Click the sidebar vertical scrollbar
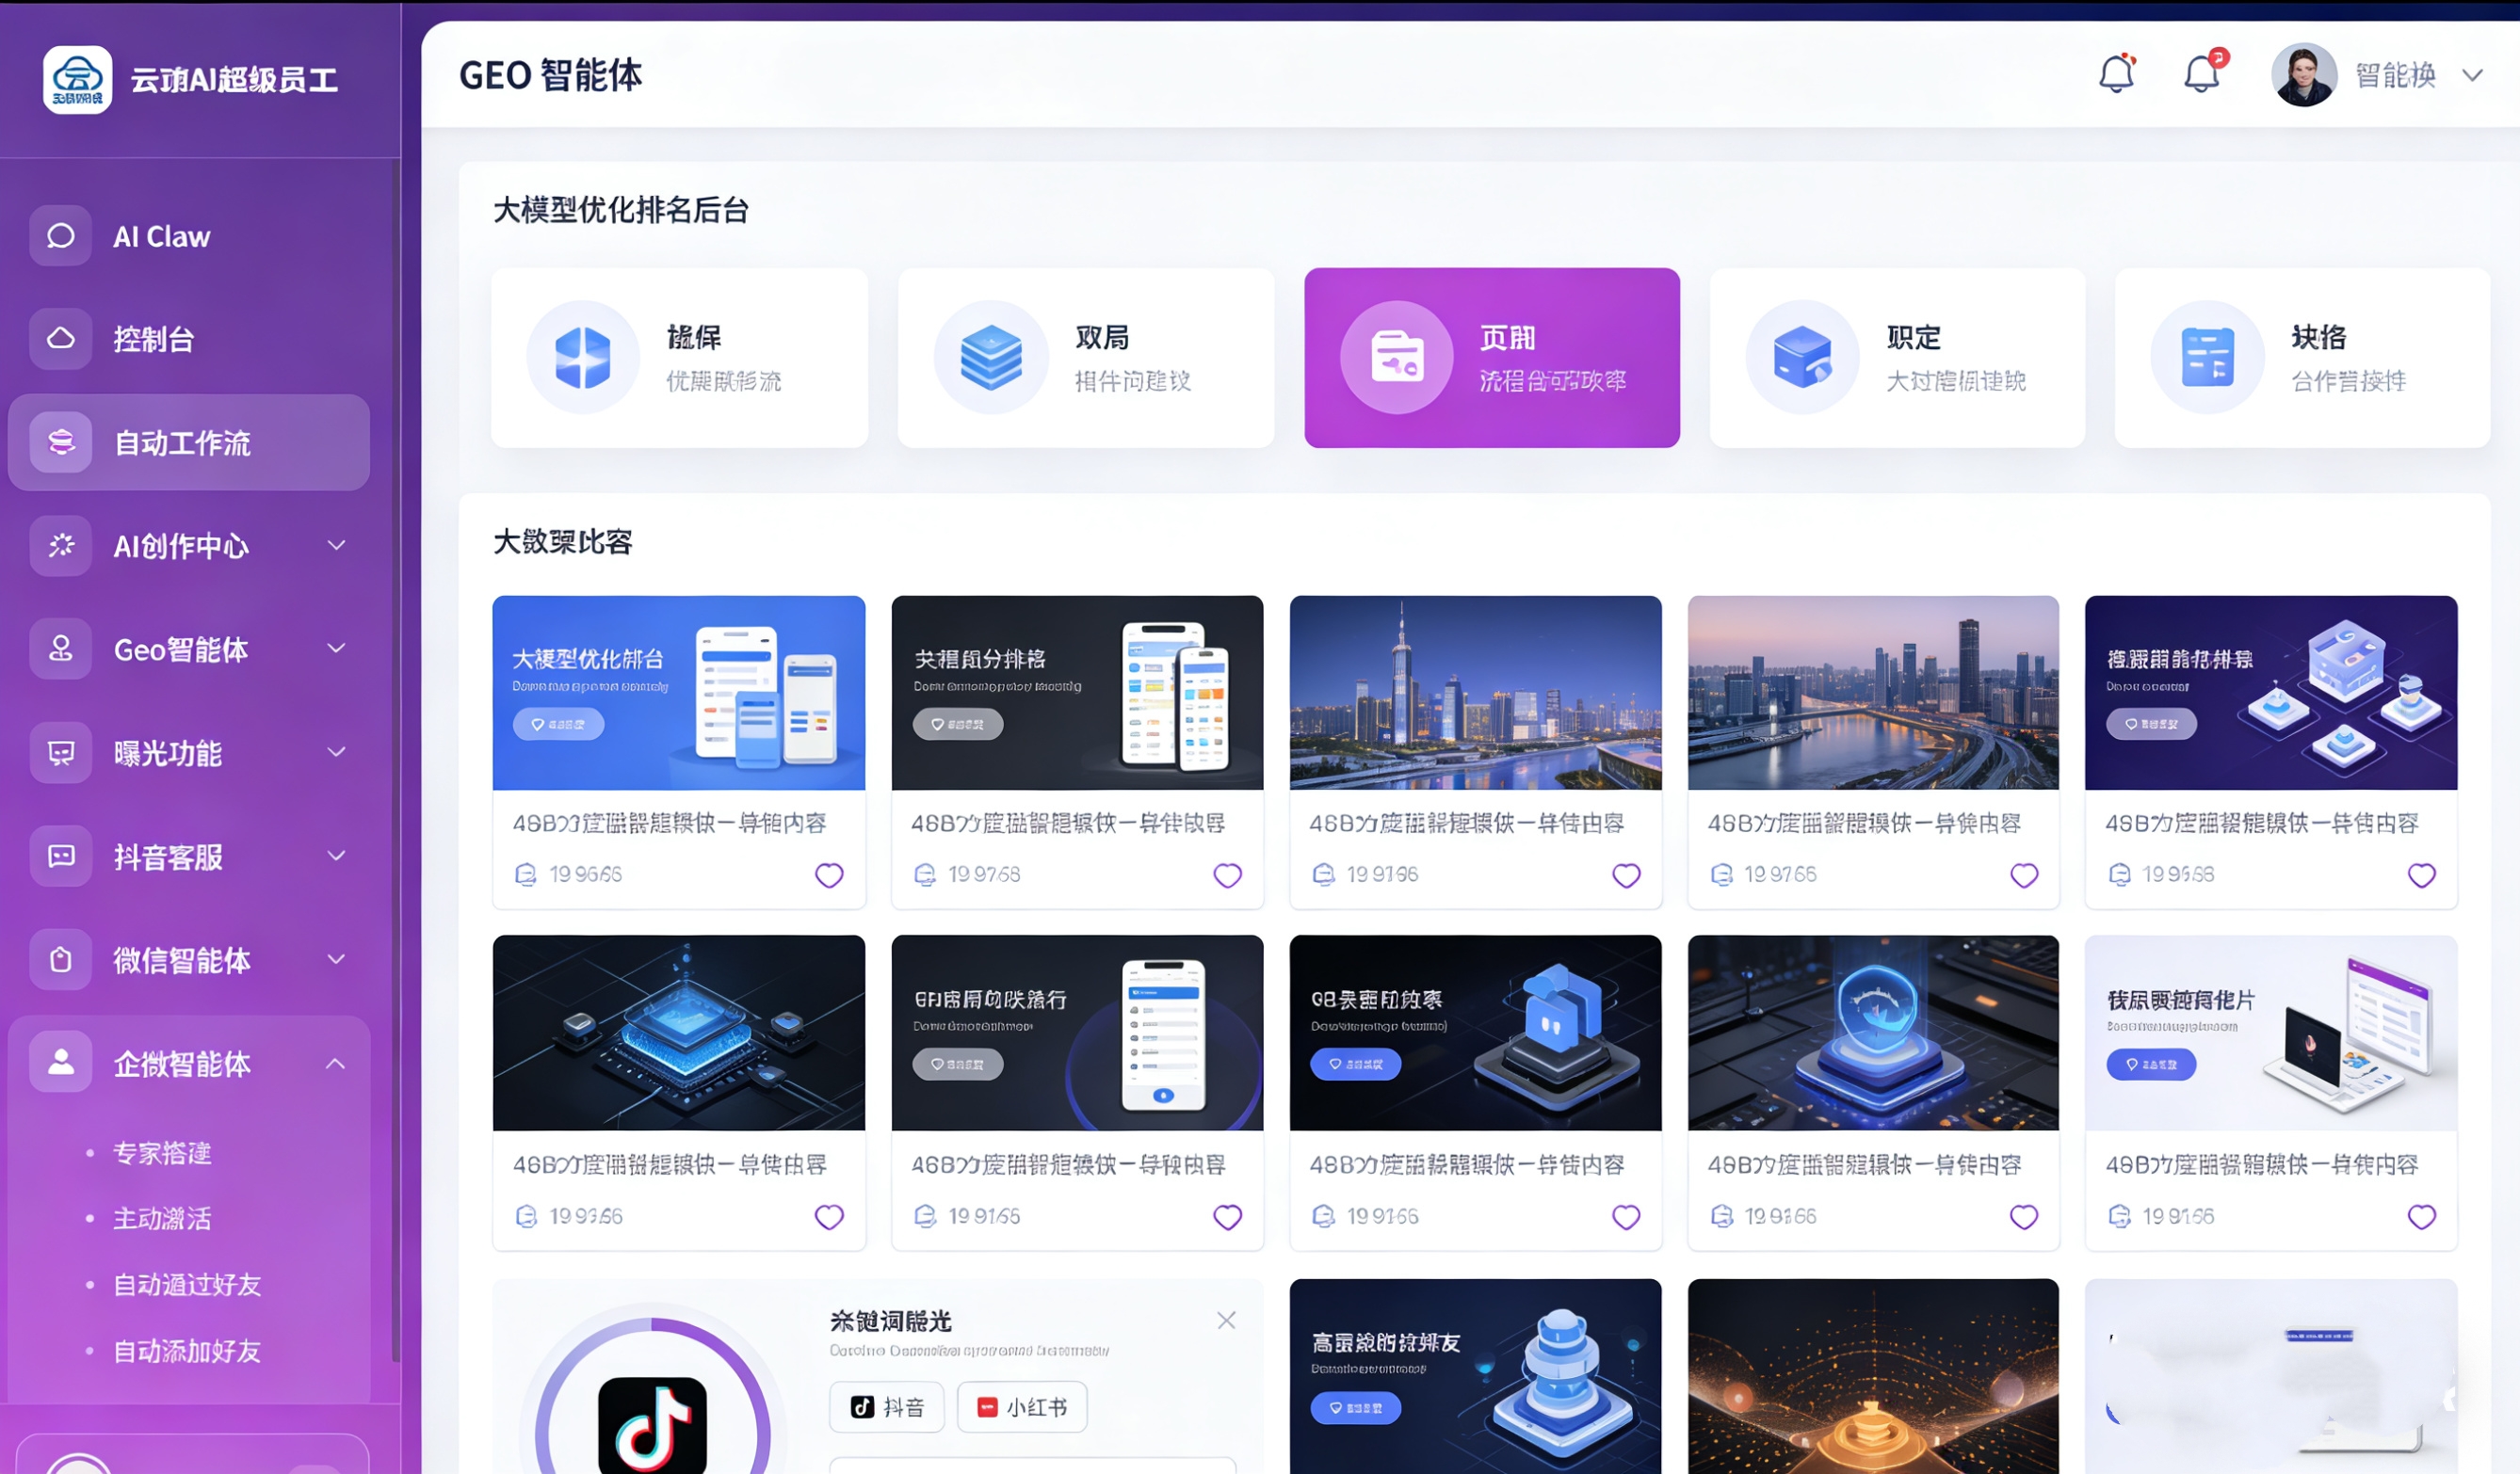This screenshot has width=2520, height=1474. 396,761
